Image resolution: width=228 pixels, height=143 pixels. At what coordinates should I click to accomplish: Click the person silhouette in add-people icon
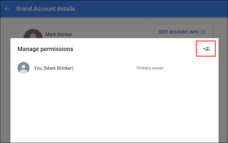[x=208, y=49]
